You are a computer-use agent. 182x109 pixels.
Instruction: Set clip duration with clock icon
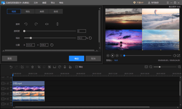point(60,67)
